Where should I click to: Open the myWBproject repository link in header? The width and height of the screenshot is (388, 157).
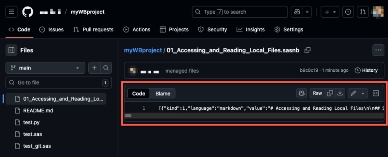(x=88, y=12)
